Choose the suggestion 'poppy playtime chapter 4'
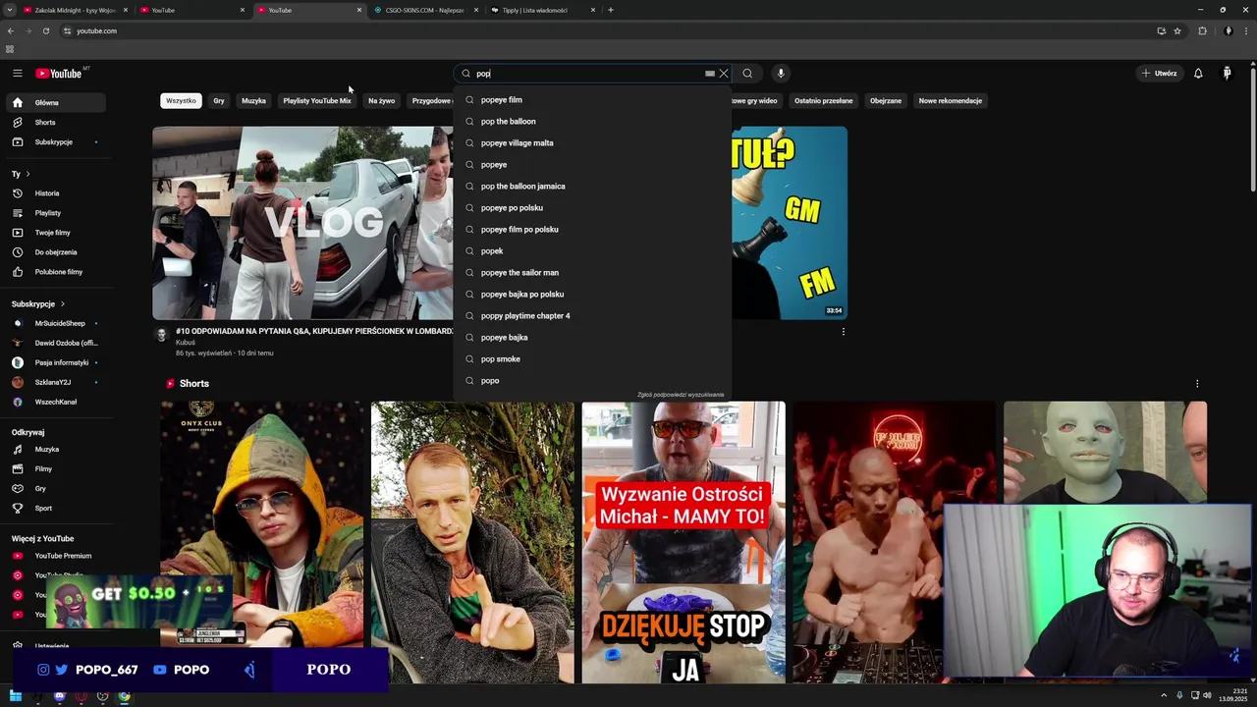Image resolution: width=1257 pixels, height=707 pixels. click(592, 316)
